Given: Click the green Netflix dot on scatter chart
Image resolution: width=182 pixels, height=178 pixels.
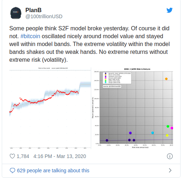Looking at the screenshot, I should click(168, 126).
